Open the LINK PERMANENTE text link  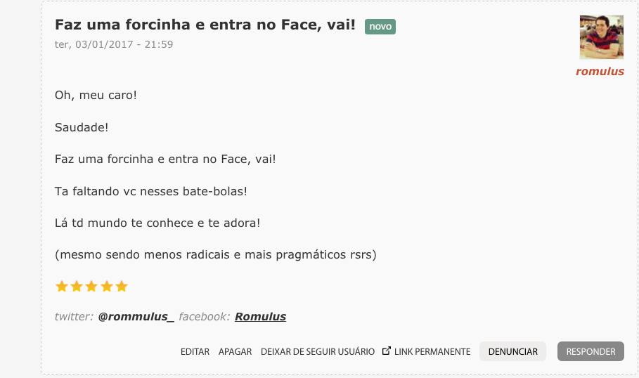tap(432, 351)
